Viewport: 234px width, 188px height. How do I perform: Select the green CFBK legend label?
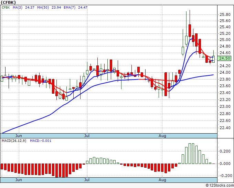6,8
